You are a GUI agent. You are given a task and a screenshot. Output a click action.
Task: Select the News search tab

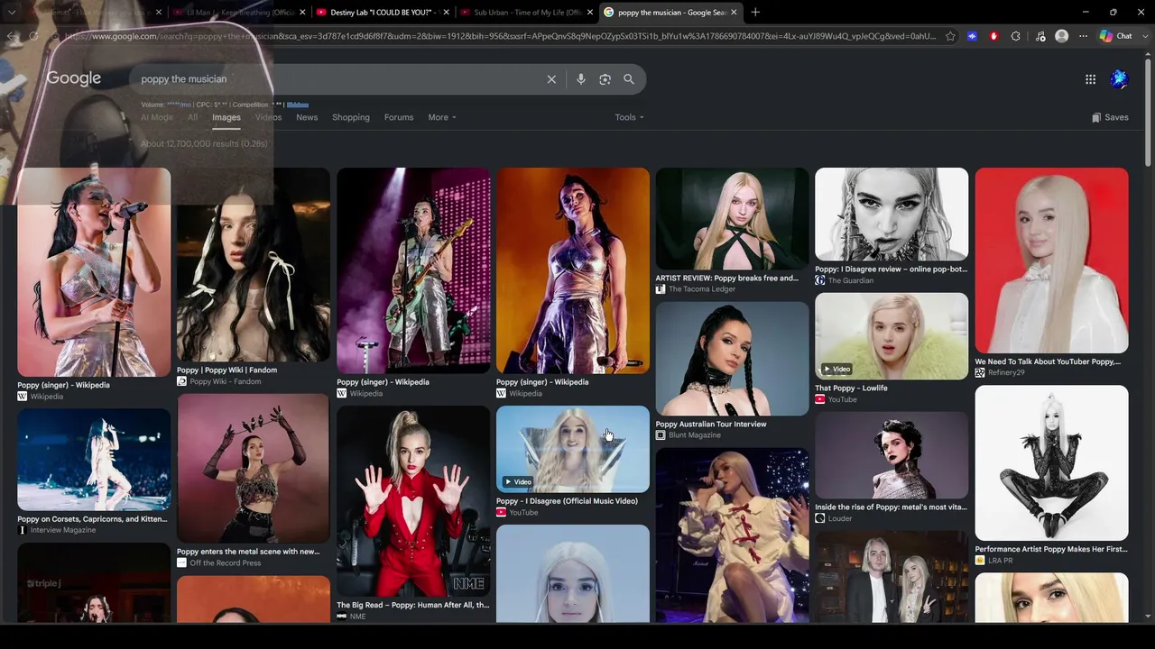pyautogui.click(x=307, y=117)
